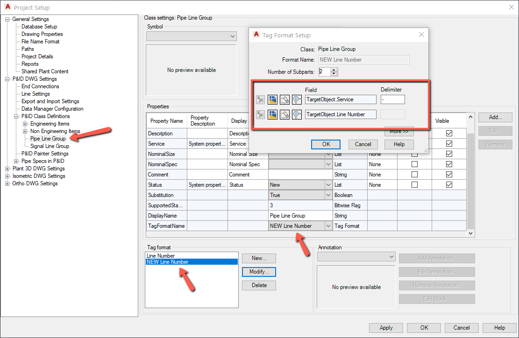The width and height of the screenshot is (519, 338).
Task: Toggle Visible checkbox for Comment property
Action: pyautogui.click(x=449, y=174)
